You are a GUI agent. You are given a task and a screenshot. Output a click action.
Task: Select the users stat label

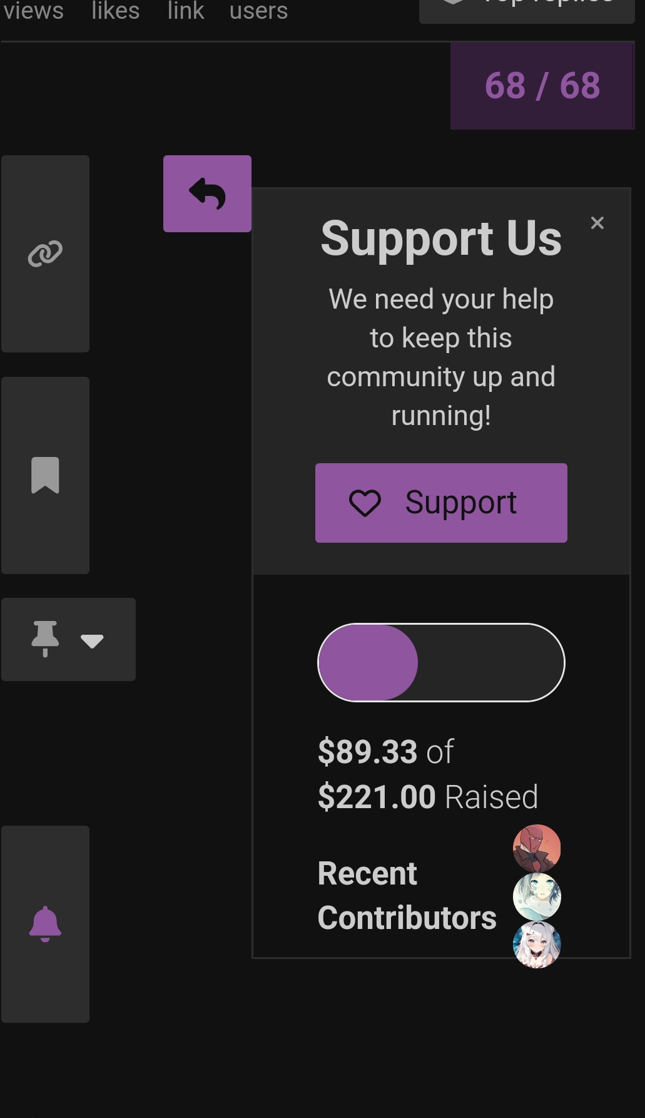coord(258,11)
